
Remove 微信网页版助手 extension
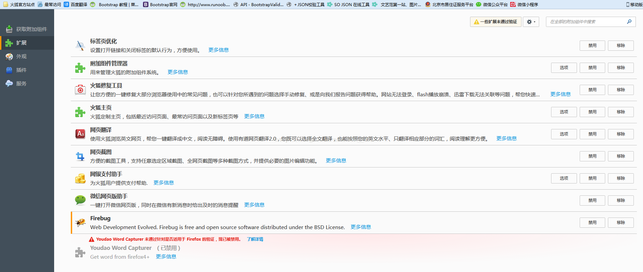(621, 201)
